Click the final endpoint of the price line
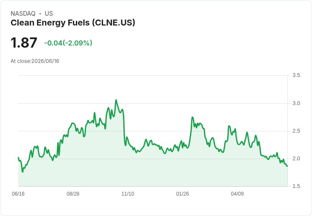Image resolution: width=312 pixels, height=216 pixels. pyautogui.click(x=287, y=166)
